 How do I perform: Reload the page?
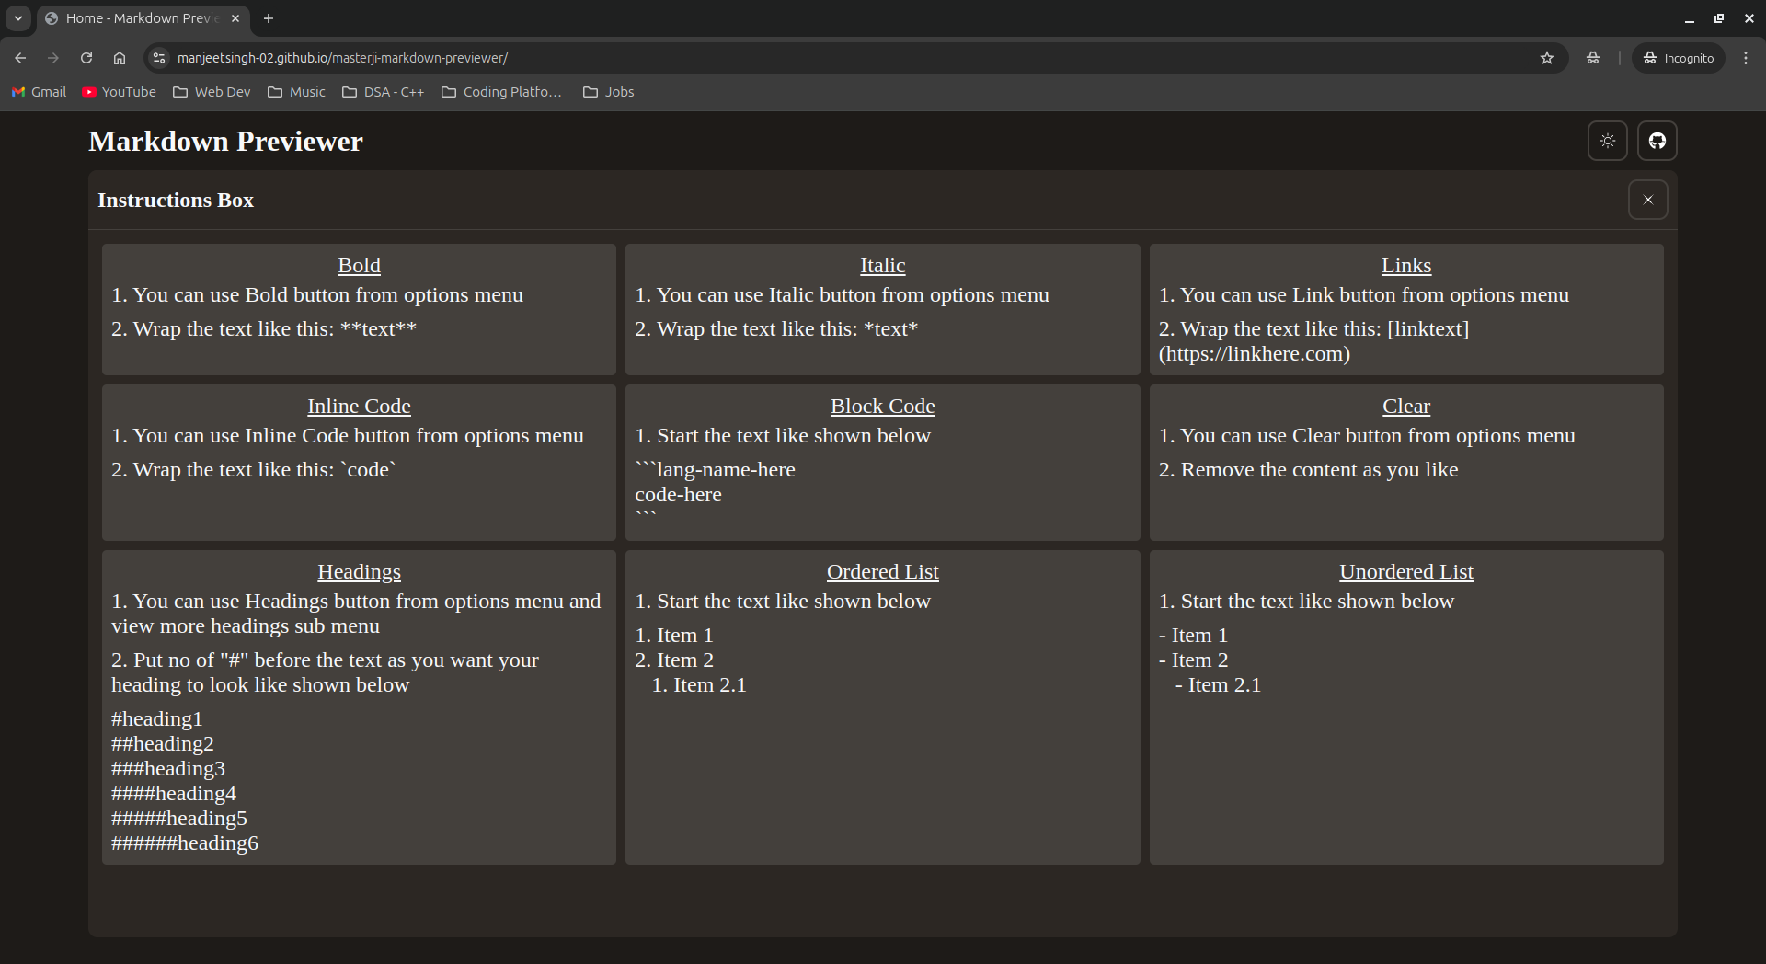(86, 58)
